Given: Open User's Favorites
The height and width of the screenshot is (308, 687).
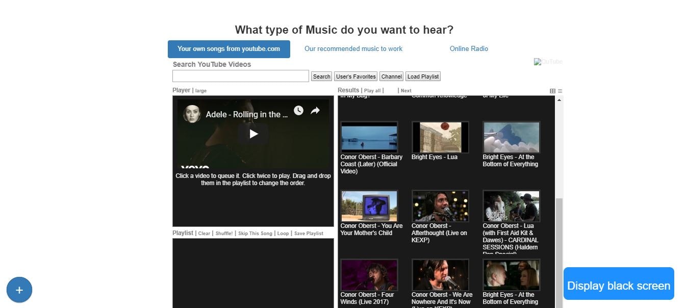Looking at the screenshot, I should pos(355,76).
